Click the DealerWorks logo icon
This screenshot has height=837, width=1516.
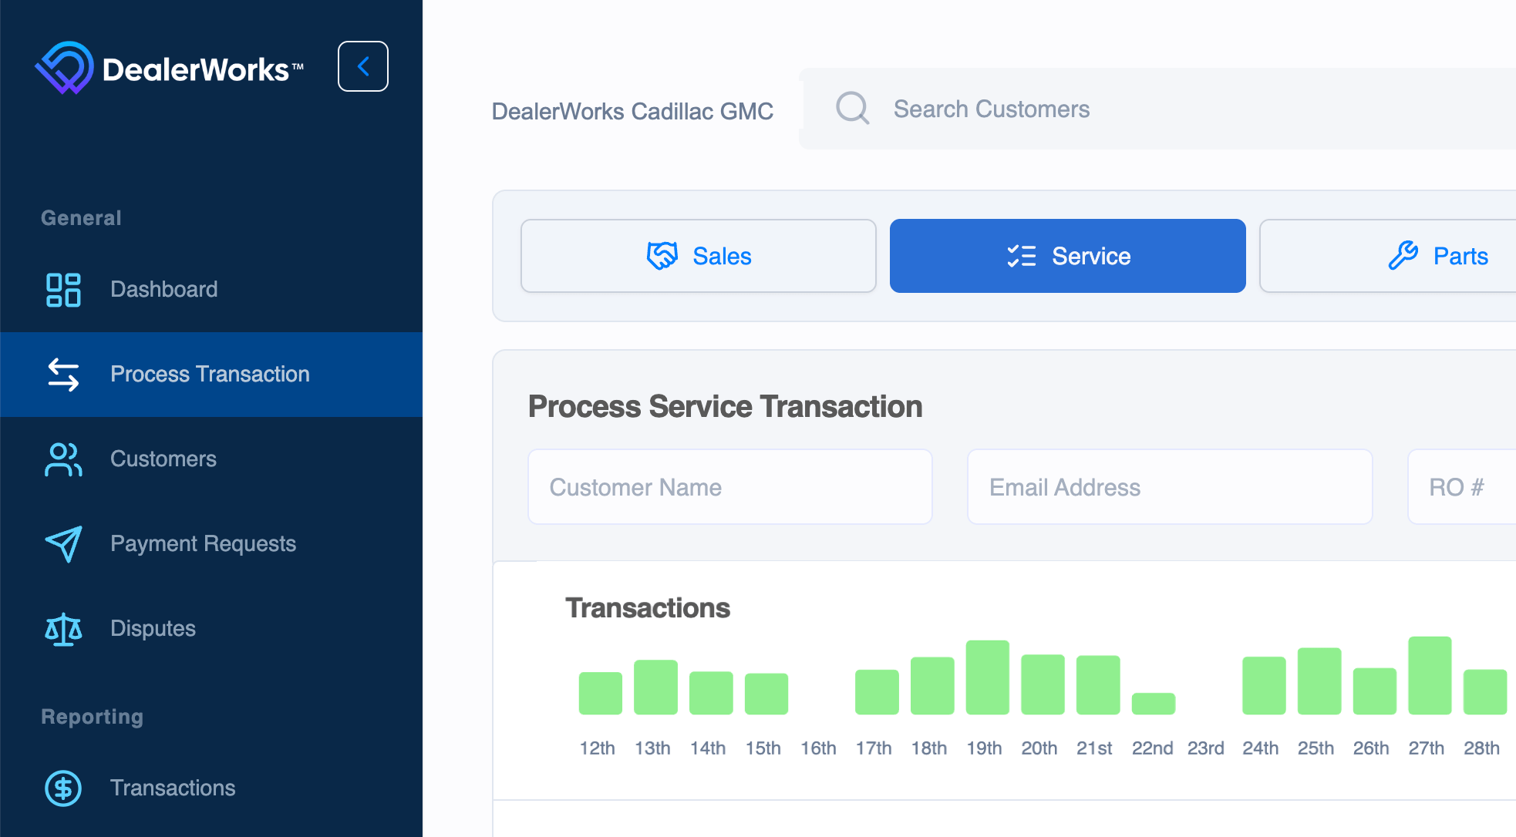coord(65,68)
